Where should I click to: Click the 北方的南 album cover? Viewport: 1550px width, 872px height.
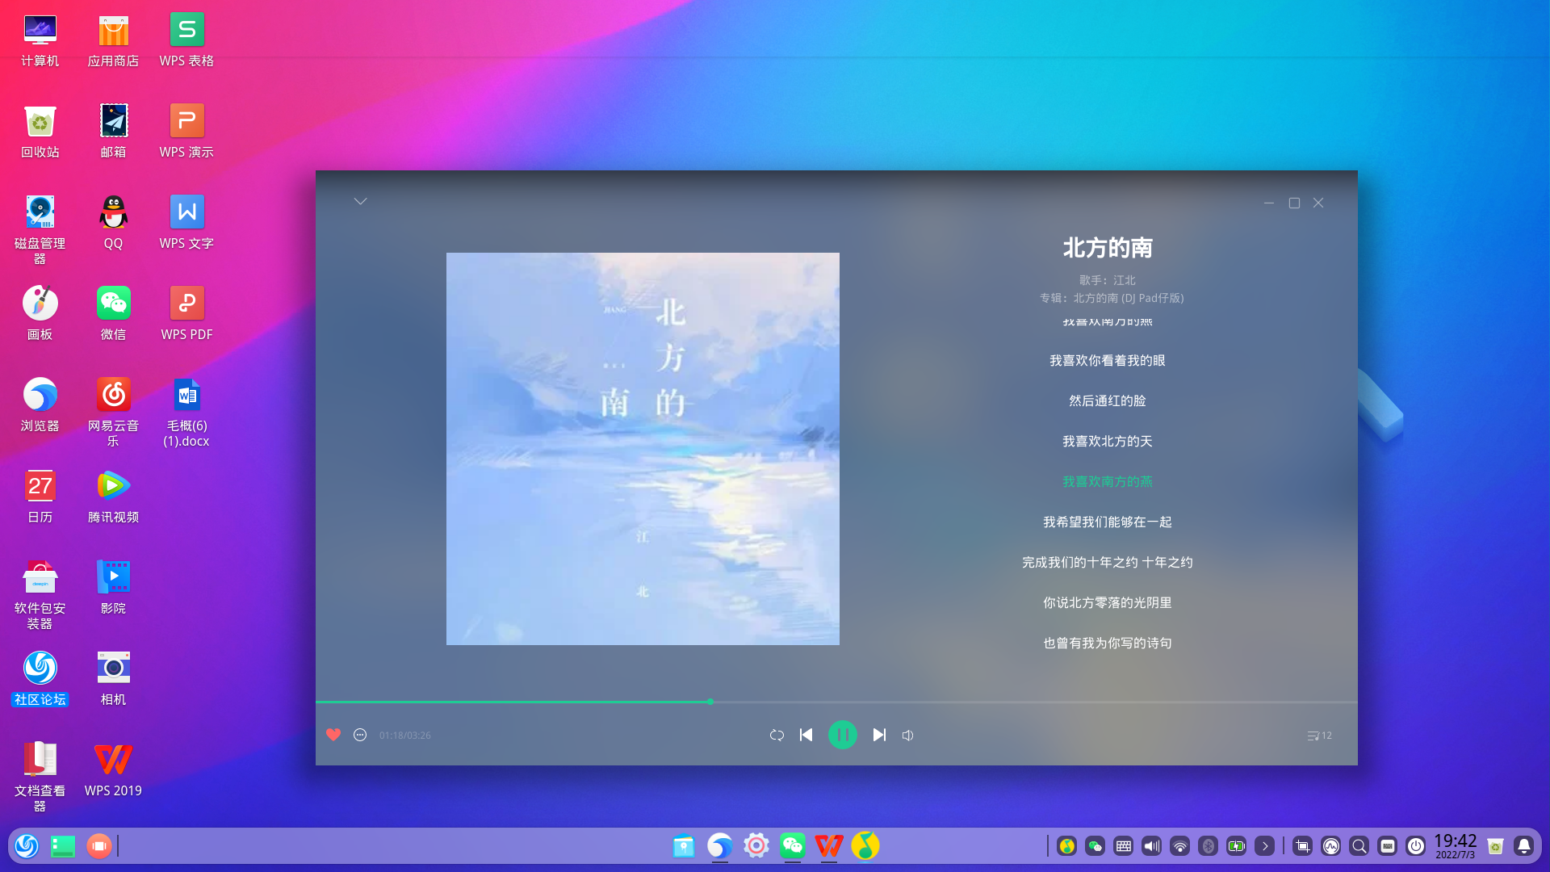pyautogui.click(x=642, y=448)
